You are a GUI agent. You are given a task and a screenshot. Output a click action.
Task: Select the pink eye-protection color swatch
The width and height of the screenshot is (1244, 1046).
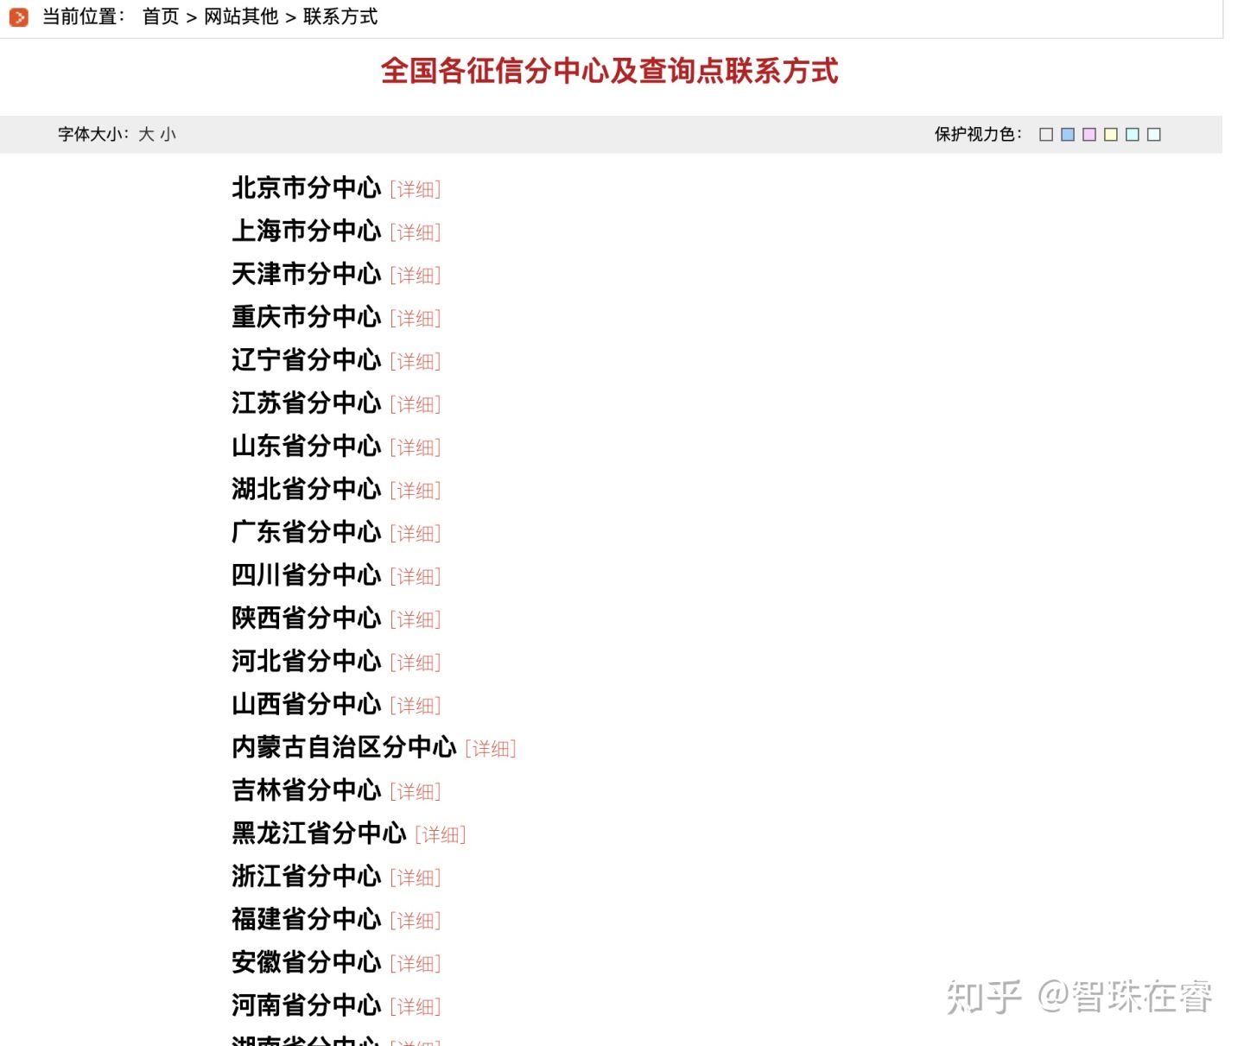tap(1088, 134)
